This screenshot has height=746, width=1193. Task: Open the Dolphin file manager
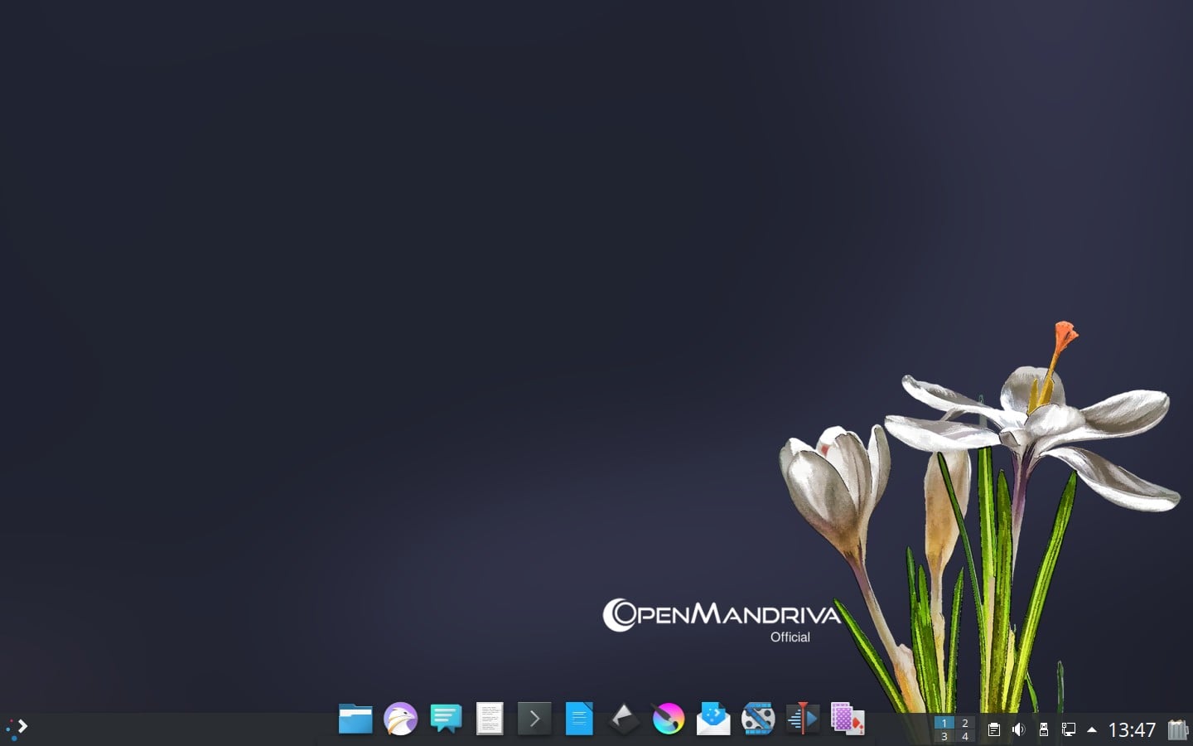pyautogui.click(x=356, y=719)
